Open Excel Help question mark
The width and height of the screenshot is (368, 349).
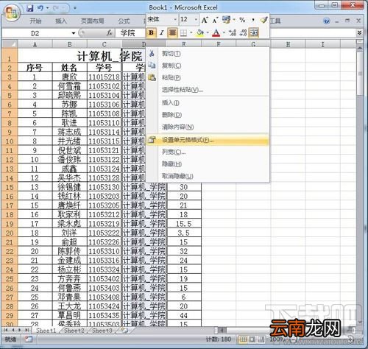coord(327,21)
